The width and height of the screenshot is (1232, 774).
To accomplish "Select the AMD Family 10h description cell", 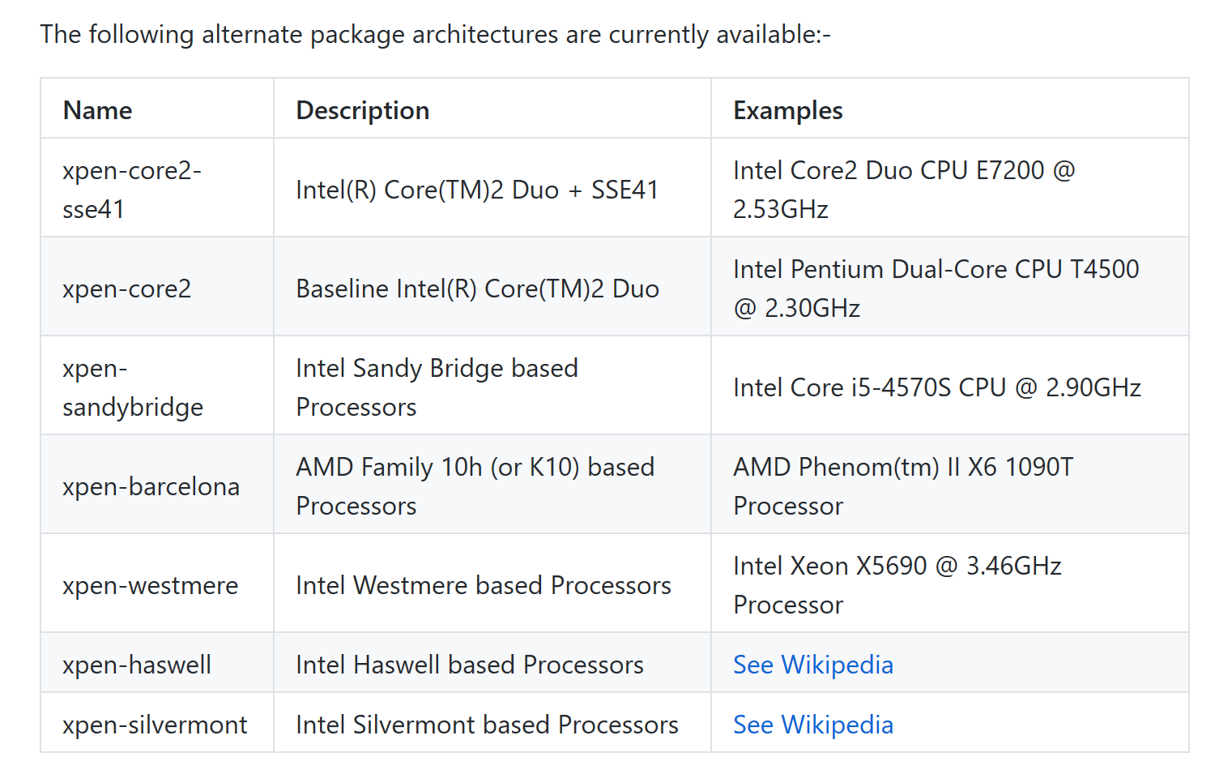I will click(475, 486).
